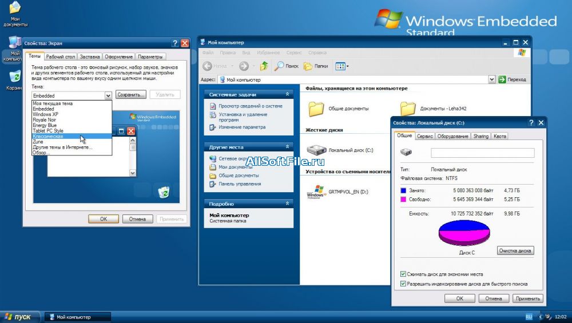The image size is (572, 323).
Task: Click Apply in Local Disk properties
Action: click(527, 298)
